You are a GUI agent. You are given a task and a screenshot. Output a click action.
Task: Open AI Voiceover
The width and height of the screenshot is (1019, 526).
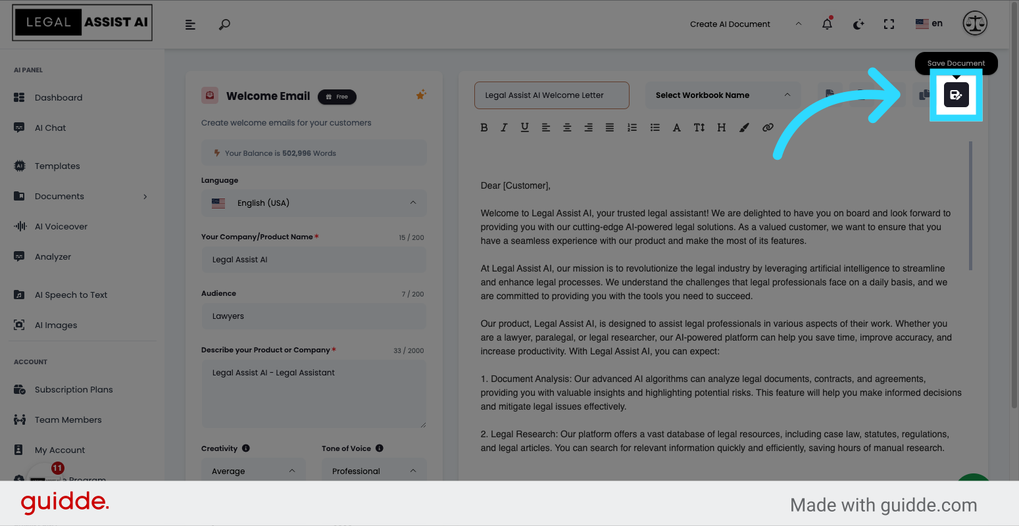point(61,227)
